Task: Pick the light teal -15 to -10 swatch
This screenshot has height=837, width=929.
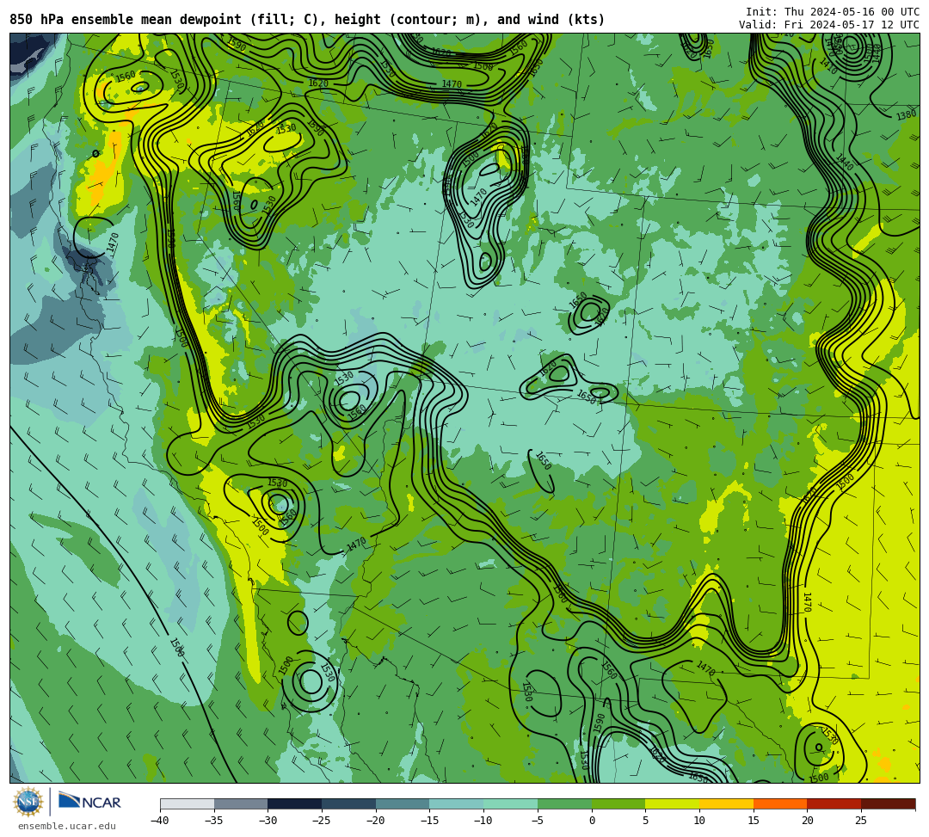Action: pos(457,803)
